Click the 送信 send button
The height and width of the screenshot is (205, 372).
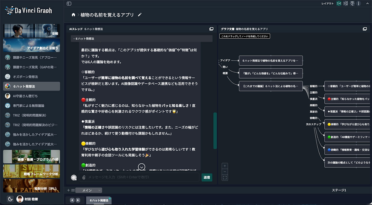click(x=207, y=177)
